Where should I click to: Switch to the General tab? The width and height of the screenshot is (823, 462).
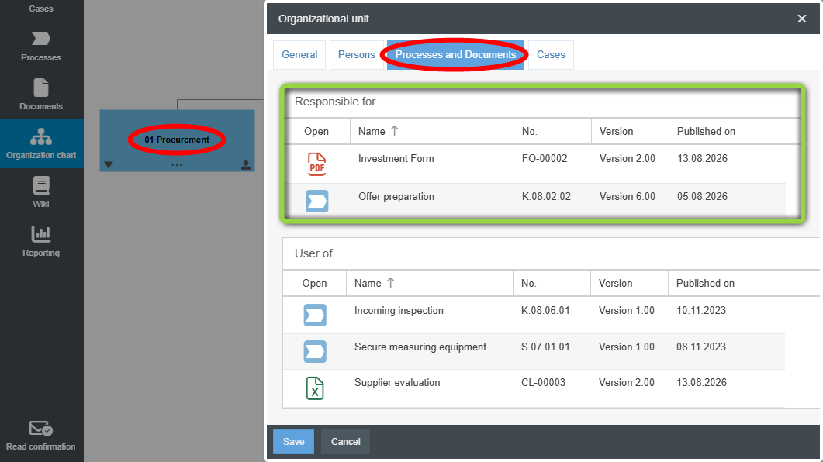(299, 54)
